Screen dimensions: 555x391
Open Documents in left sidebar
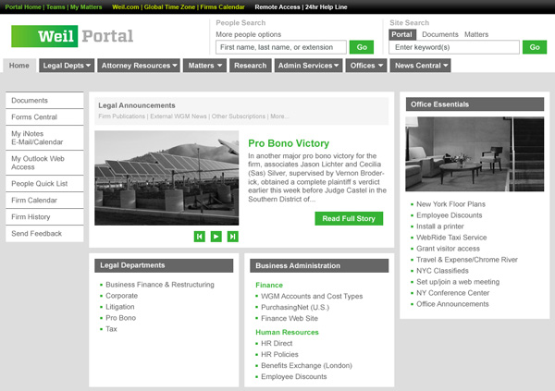[x=44, y=101]
